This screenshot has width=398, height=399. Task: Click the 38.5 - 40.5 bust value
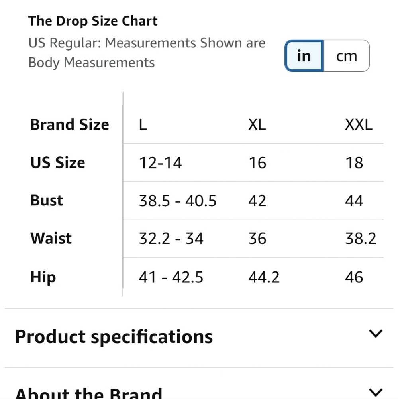pyautogui.click(x=178, y=200)
